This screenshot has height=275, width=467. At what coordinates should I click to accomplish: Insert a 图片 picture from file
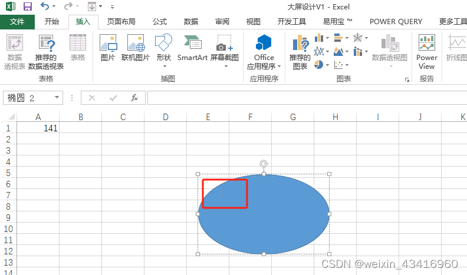pos(108,48)
